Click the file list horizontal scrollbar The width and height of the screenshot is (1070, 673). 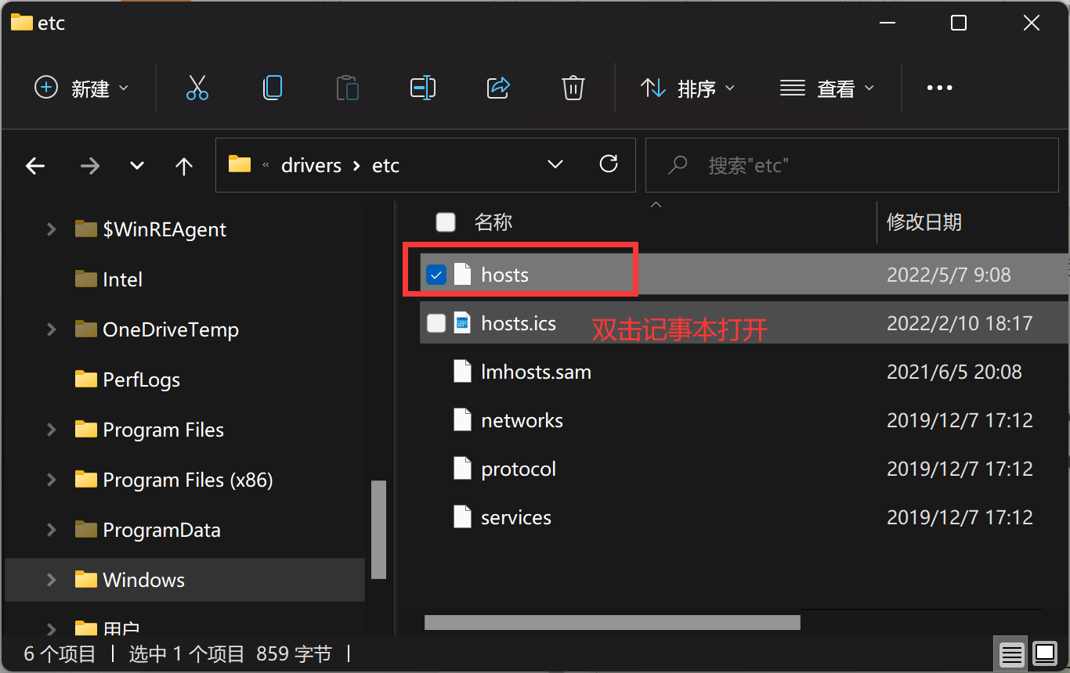pyautogui.click(x=613, y=623)
